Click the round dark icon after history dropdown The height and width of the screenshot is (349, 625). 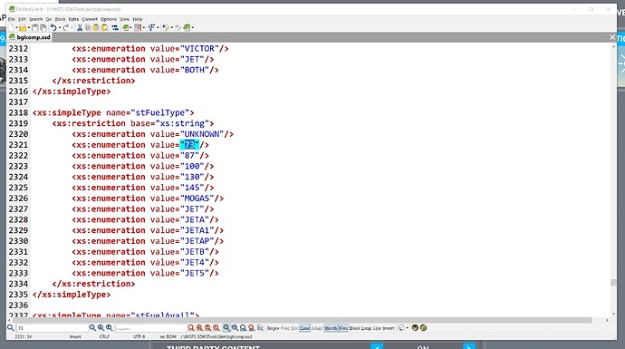click(415, 328)
